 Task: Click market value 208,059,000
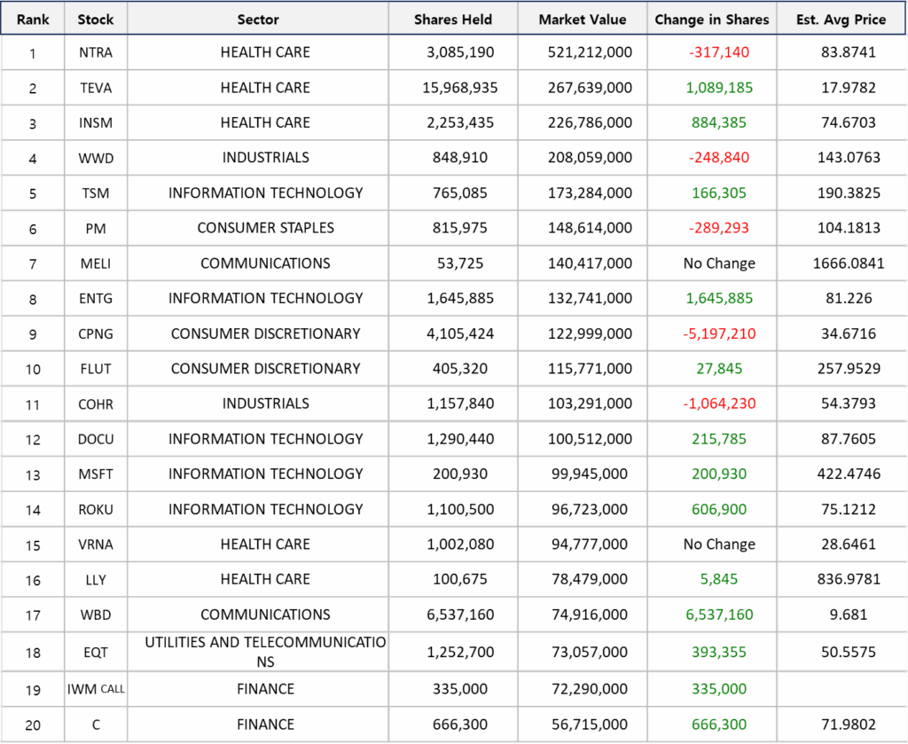point(590,158)
